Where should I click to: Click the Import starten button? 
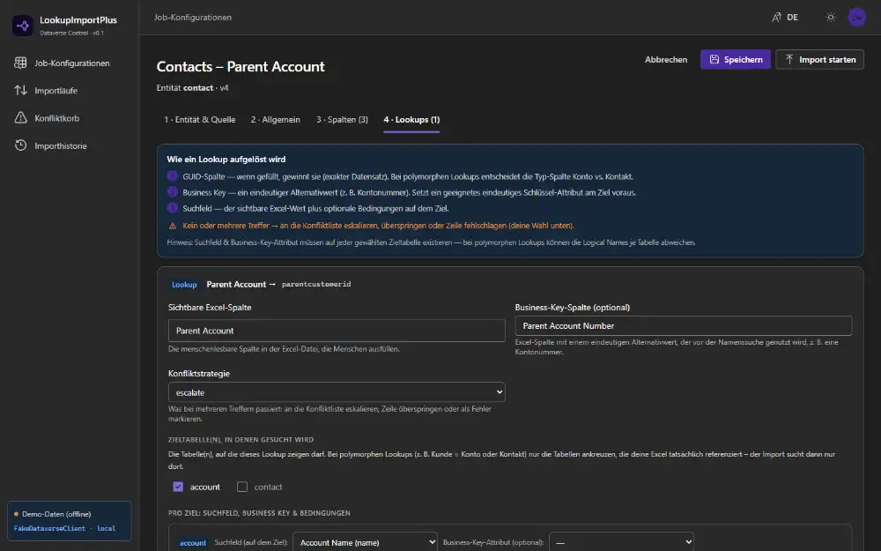[819, 60]
